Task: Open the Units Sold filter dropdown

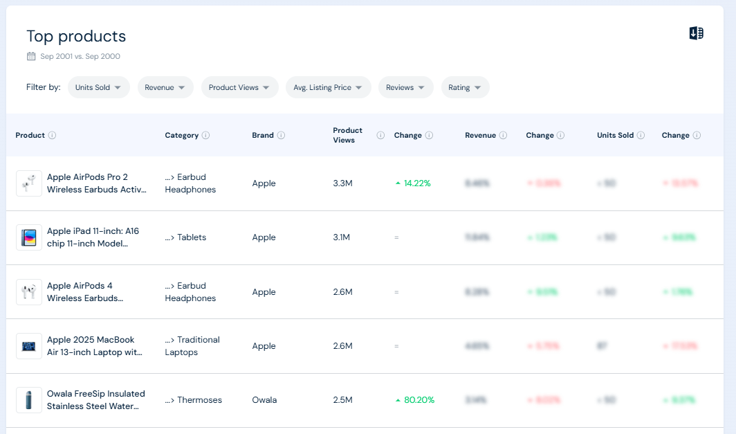Action: [98, 87]
